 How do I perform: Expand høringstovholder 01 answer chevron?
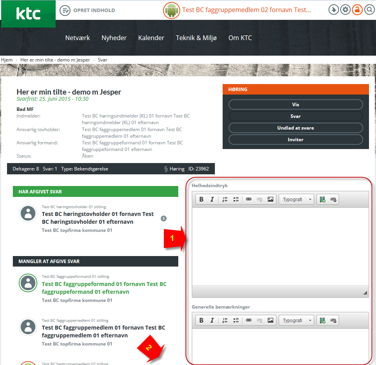pyautogui.click(x=163, y=218)
